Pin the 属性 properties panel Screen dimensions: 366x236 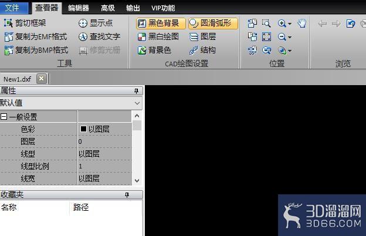point(137,91)
